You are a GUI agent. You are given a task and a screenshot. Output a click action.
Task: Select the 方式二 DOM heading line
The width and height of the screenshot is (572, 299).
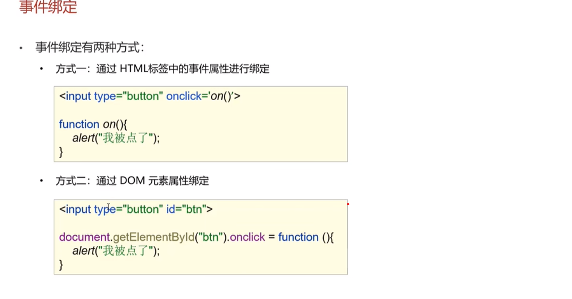pos(132,181)
